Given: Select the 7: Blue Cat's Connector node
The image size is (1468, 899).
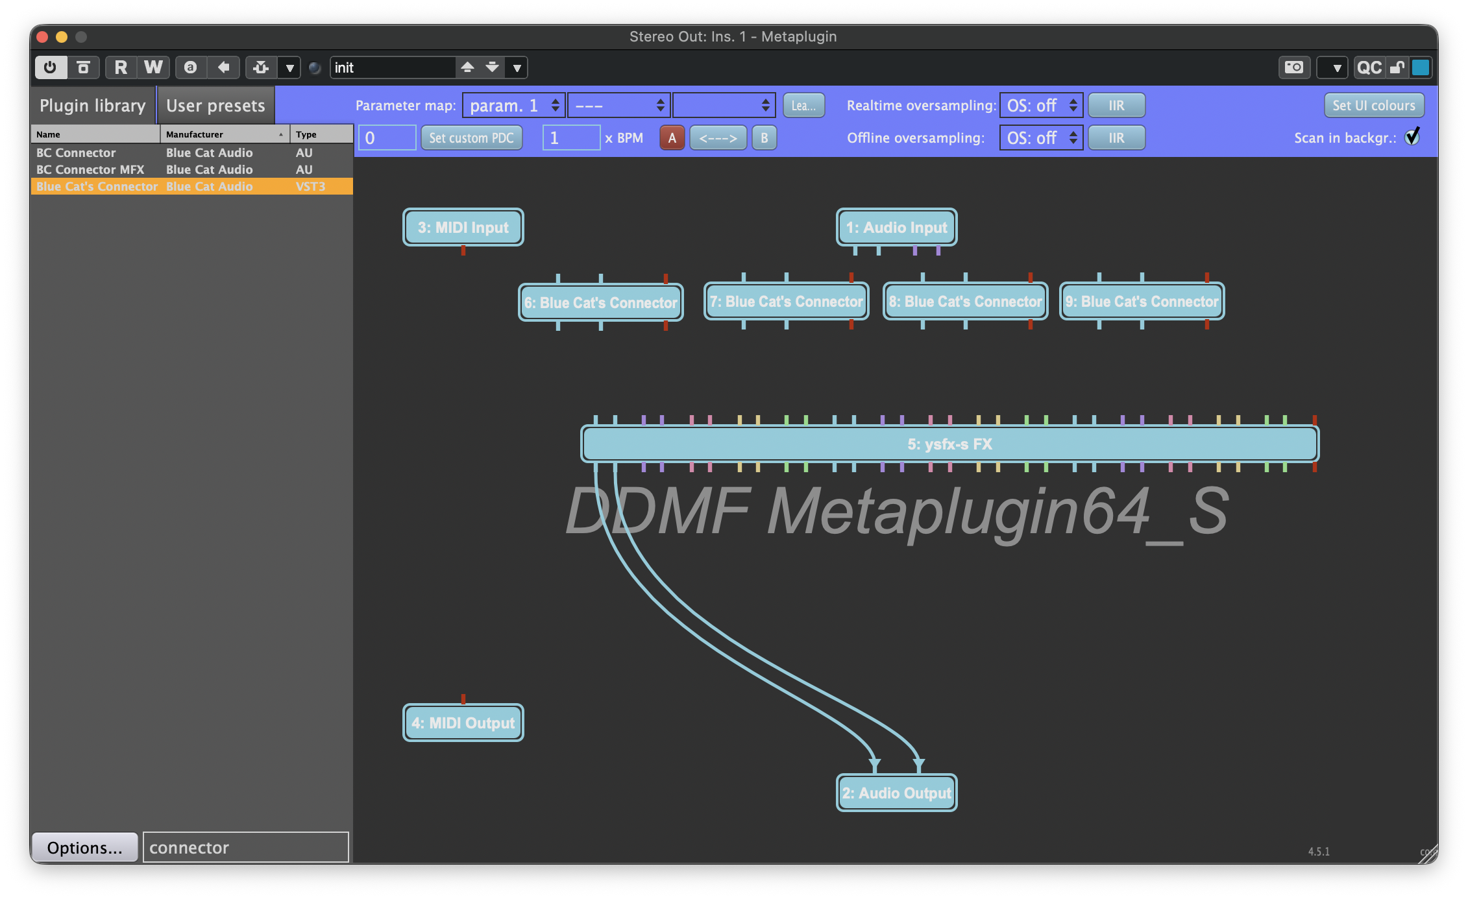Looking at the screenshot, I should 786,301.
